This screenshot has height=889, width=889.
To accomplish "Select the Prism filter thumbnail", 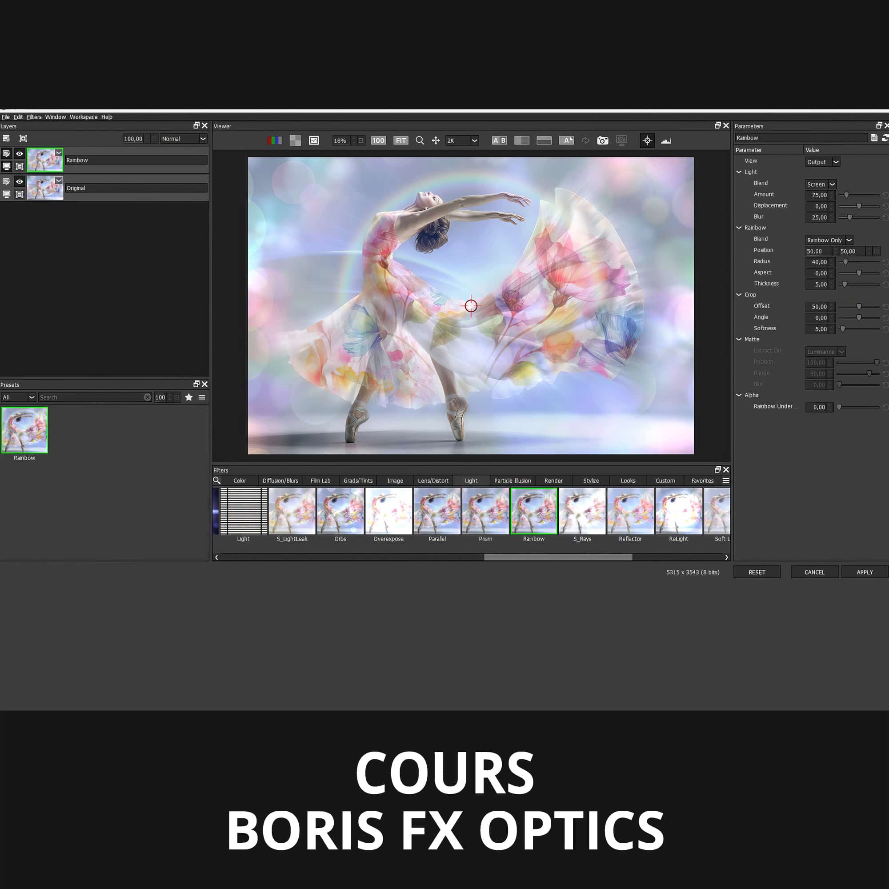I will [485, 511].
